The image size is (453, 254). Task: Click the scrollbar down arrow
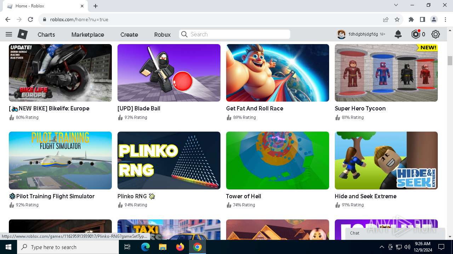point(450,237)
